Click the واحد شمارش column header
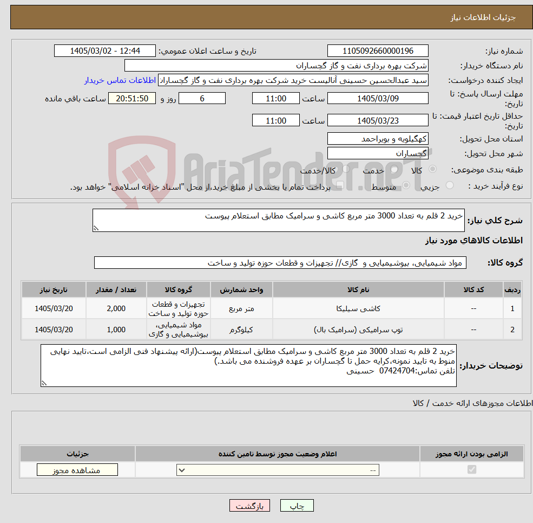 [241, 290]
